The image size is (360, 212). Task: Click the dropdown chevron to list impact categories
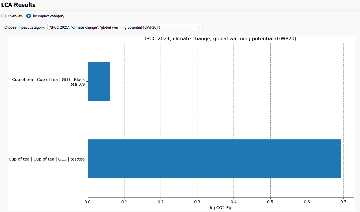click(199, 27)
